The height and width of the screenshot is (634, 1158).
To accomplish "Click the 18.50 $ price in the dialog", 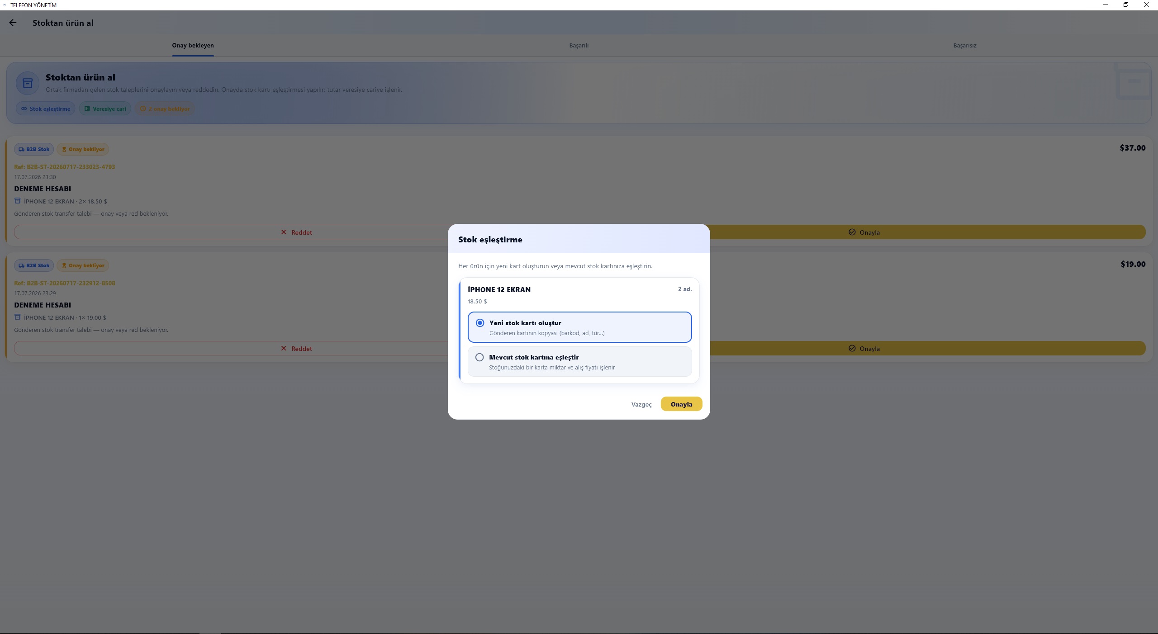I will pyautogui.click(x=477, y=301).
